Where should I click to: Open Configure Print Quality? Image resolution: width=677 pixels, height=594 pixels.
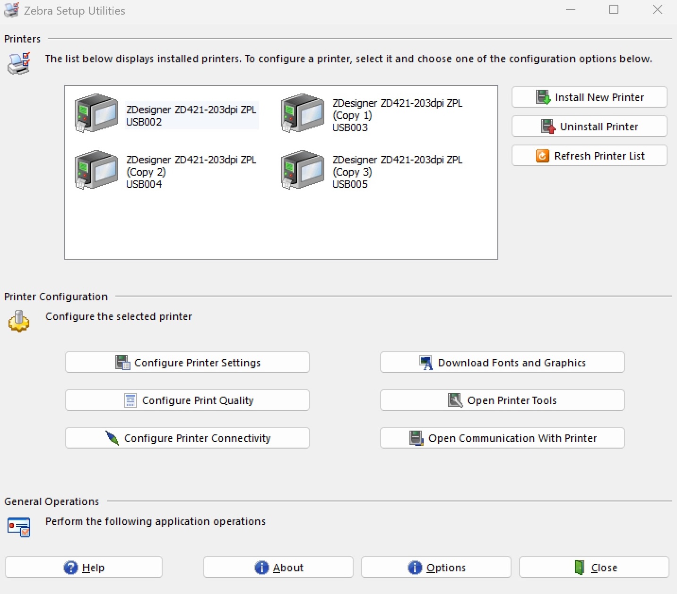pos(188,400)
